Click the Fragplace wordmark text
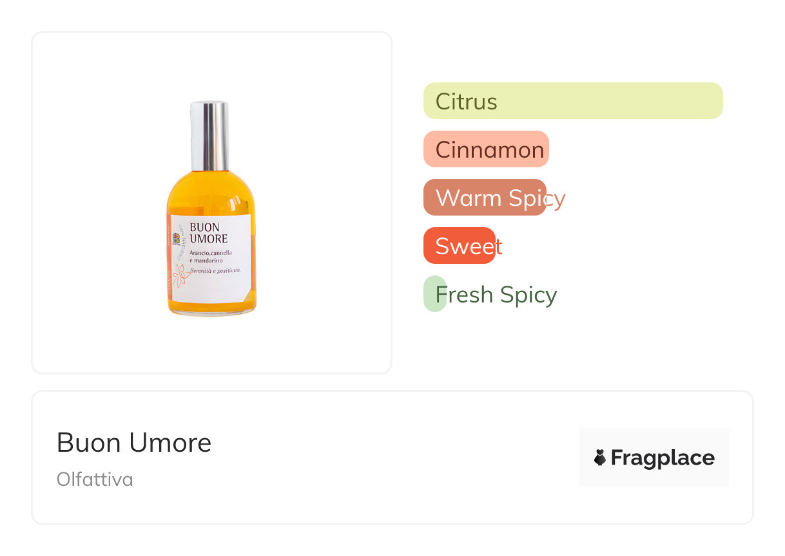The width and height of the screenshot is (785, 556). [x=663, y=458]
